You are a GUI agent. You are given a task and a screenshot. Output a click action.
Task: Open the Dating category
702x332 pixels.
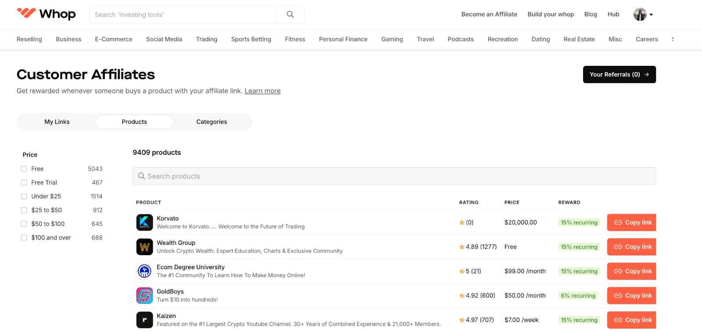pos(541,39)
